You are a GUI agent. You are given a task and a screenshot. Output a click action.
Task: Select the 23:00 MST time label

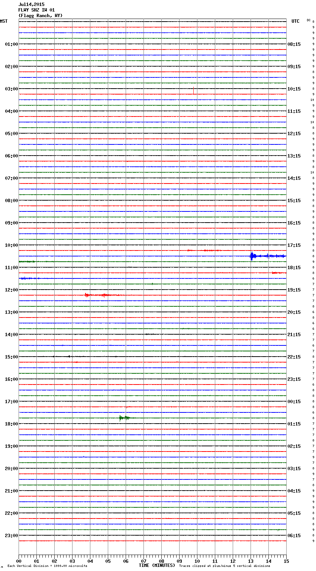(x=11, y=536)
